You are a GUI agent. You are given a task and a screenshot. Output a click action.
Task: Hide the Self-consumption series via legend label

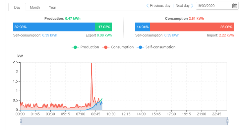(x=160, y=47)
